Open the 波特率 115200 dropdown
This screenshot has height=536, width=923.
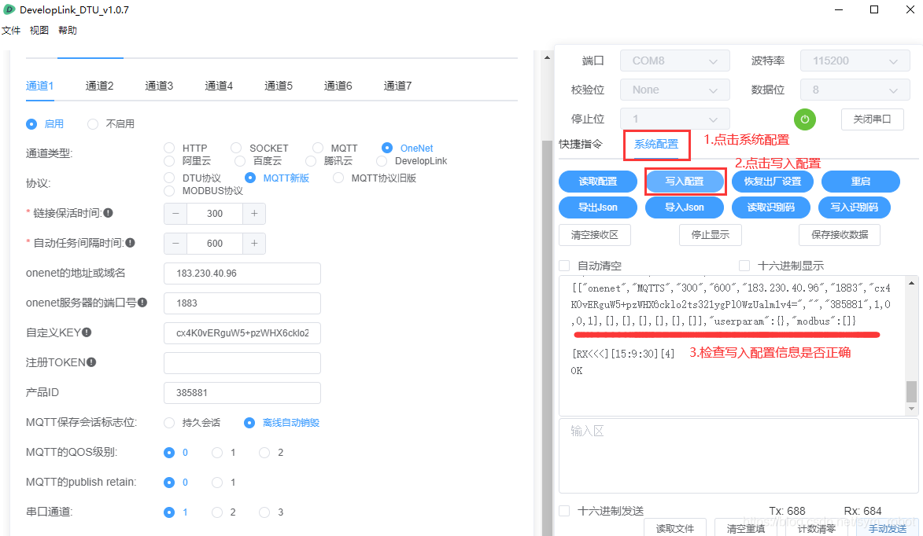tap(855, 61)
